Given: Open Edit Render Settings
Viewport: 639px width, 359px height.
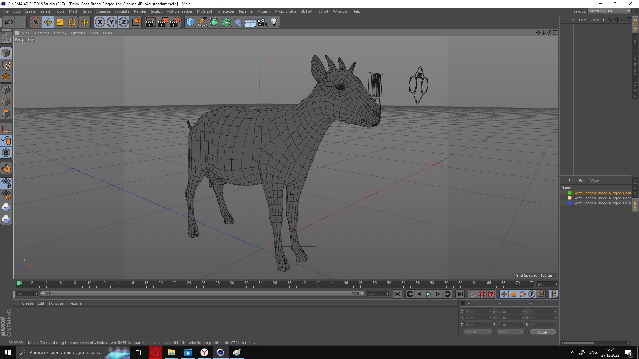Looking at the screenshot, I should [x=175, y=22].
